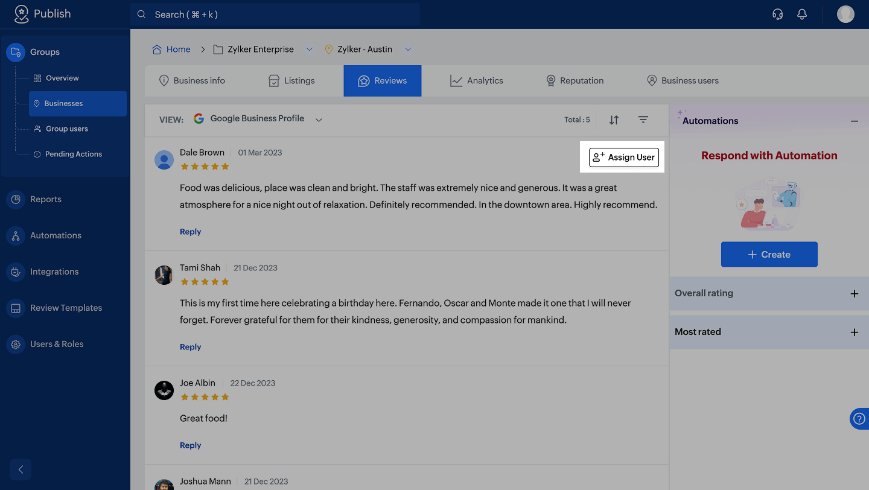The width and height of the screenshot is (869, 490).
Task: Expand the Most rated section
Action: pyautogui.click(x=854, y=332)
